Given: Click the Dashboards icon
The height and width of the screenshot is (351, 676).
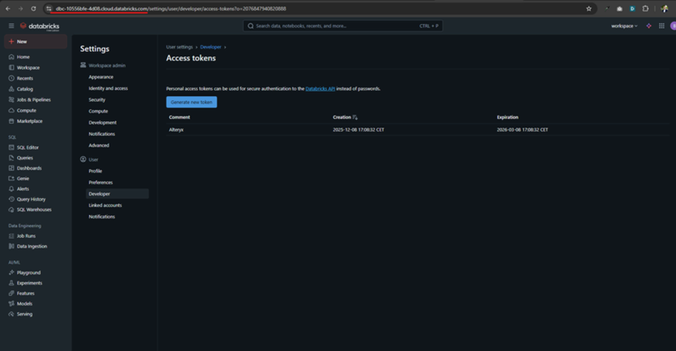Looking at the screenshot, I should [12, 168].
